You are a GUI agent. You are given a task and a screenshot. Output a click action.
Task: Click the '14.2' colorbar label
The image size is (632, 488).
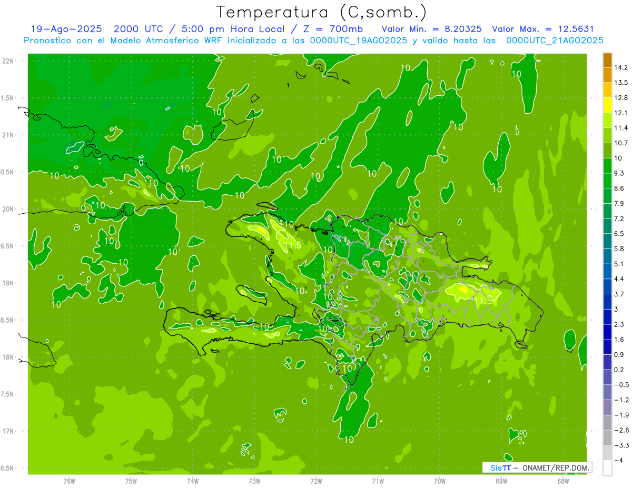point(620,67)
